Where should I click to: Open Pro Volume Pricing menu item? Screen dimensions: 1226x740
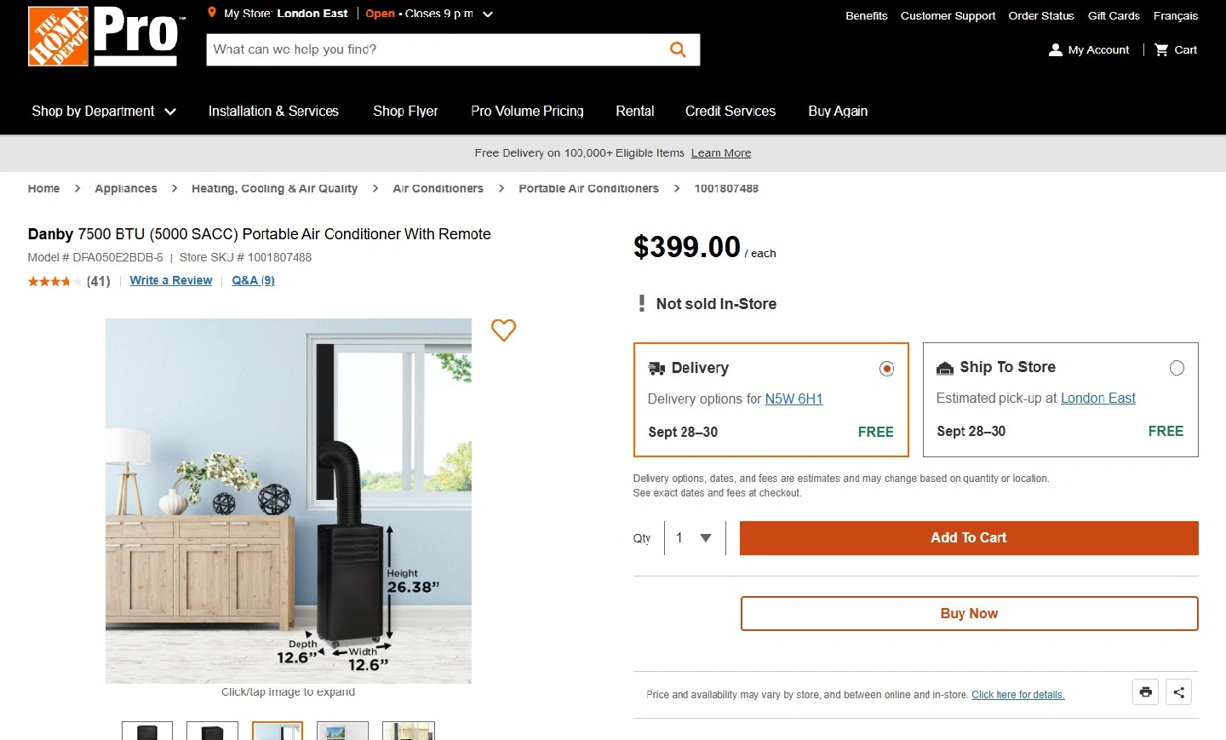[x=527, y=112]
